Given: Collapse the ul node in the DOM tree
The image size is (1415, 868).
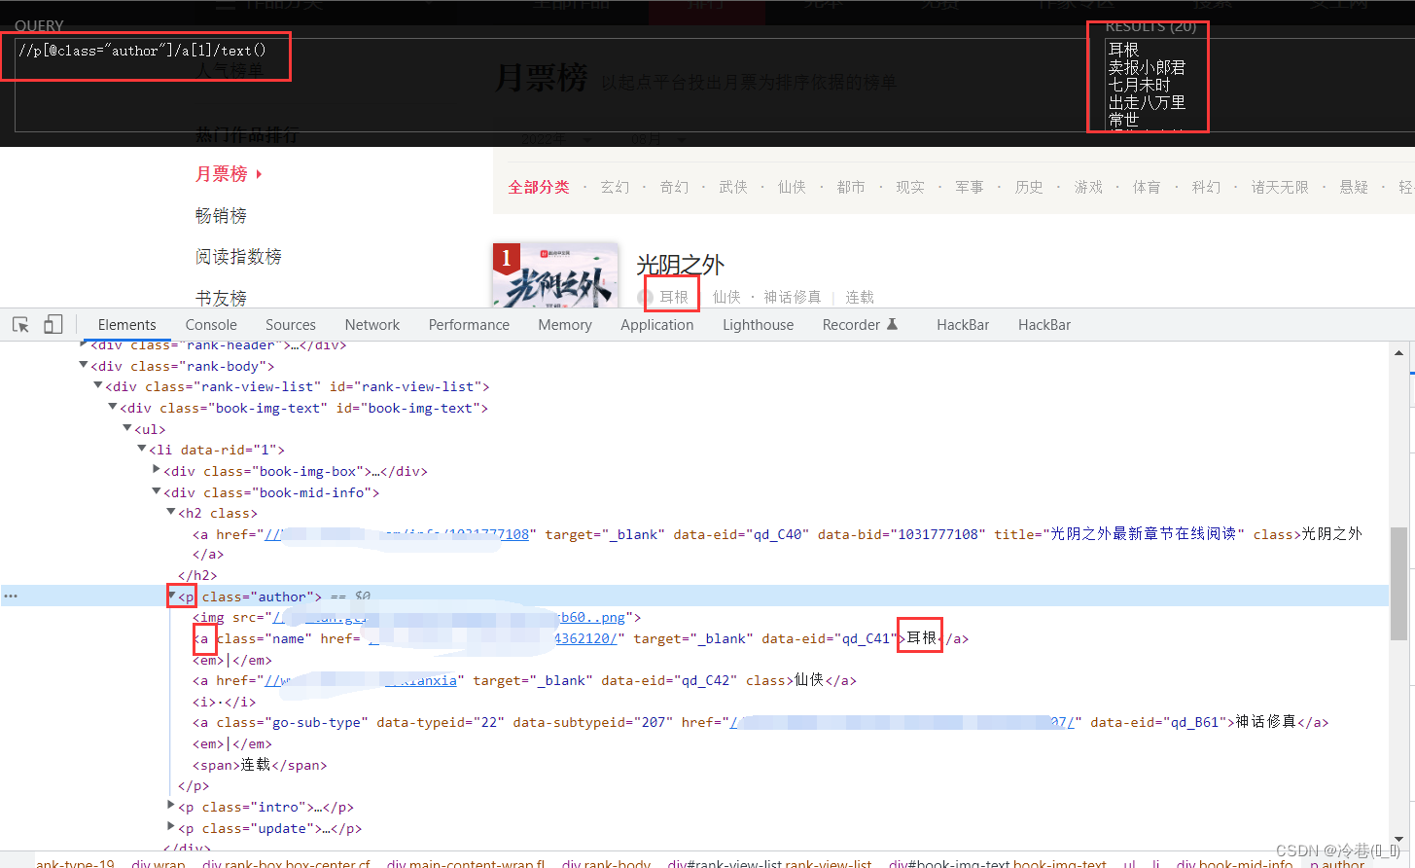Looking at the screenshot, I should click(126, 428).
